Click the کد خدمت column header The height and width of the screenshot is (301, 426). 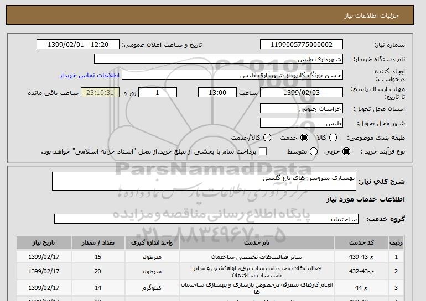coord(361,242)
